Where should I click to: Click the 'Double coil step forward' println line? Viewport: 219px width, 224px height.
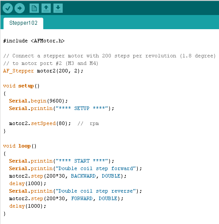click(x=76, y=168)
